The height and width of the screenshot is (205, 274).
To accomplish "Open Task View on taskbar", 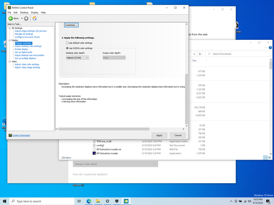I will [x=79, y=201].
